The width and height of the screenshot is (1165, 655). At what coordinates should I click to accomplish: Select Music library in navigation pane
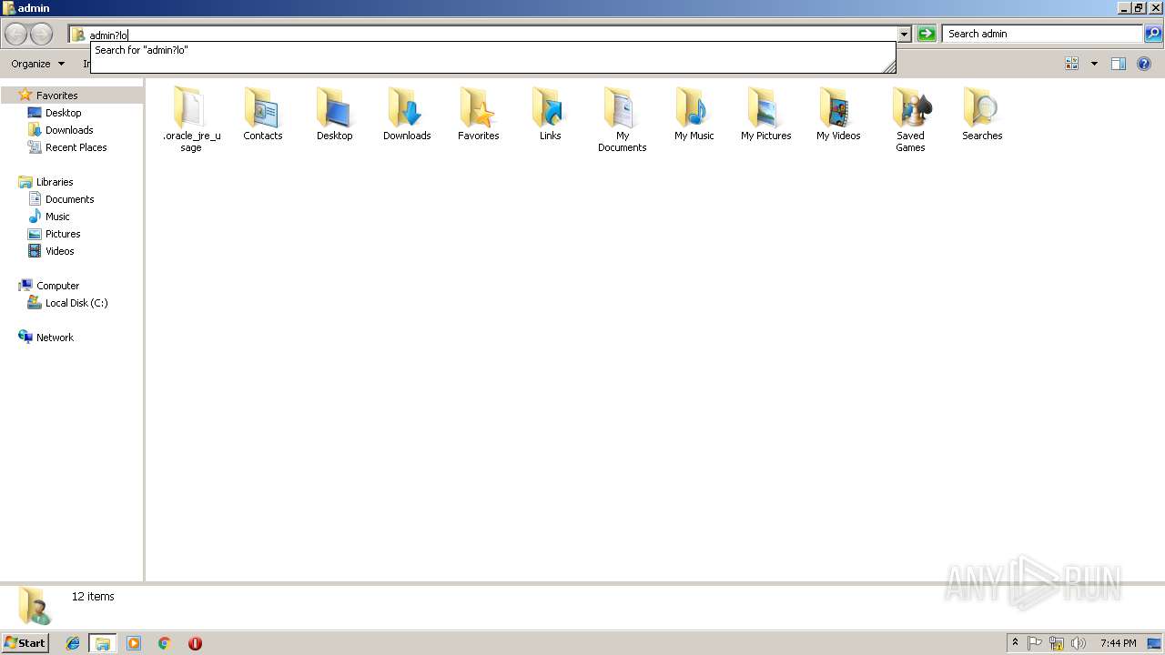click(57, 217)
